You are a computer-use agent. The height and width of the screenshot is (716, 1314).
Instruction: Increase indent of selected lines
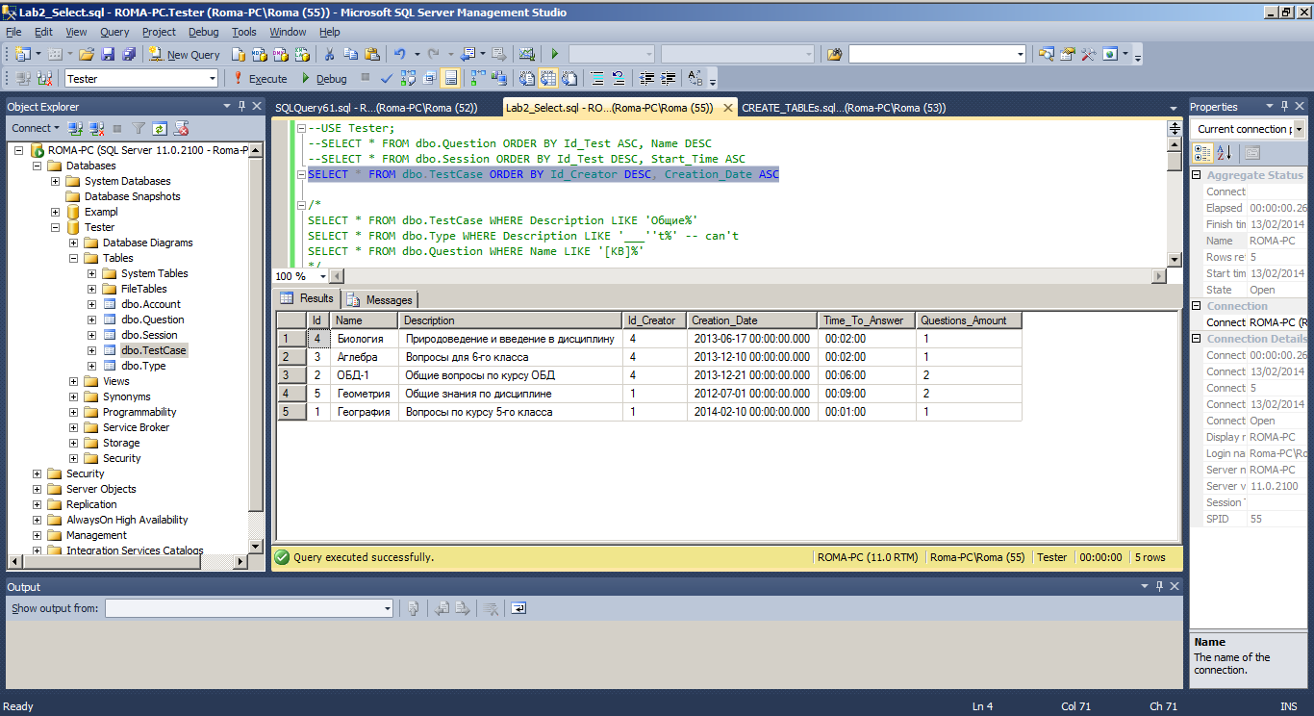point(669,79)
